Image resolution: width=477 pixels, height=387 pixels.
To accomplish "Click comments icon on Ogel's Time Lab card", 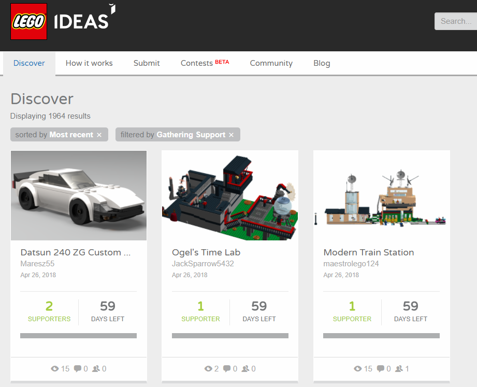I will 227,369.
